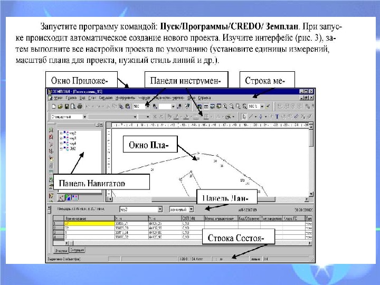The image size is (380, 285).
Task: Click the Zoom Out magnifier icon
Action: click(x=232, y=106)
